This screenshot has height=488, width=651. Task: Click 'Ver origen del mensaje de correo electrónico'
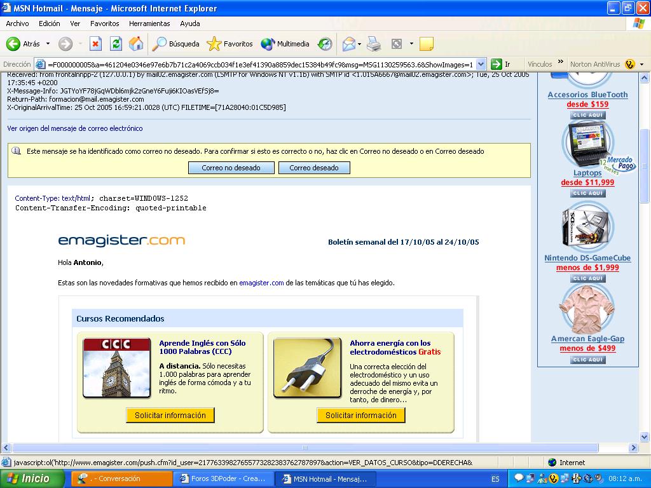click(75, 128)
